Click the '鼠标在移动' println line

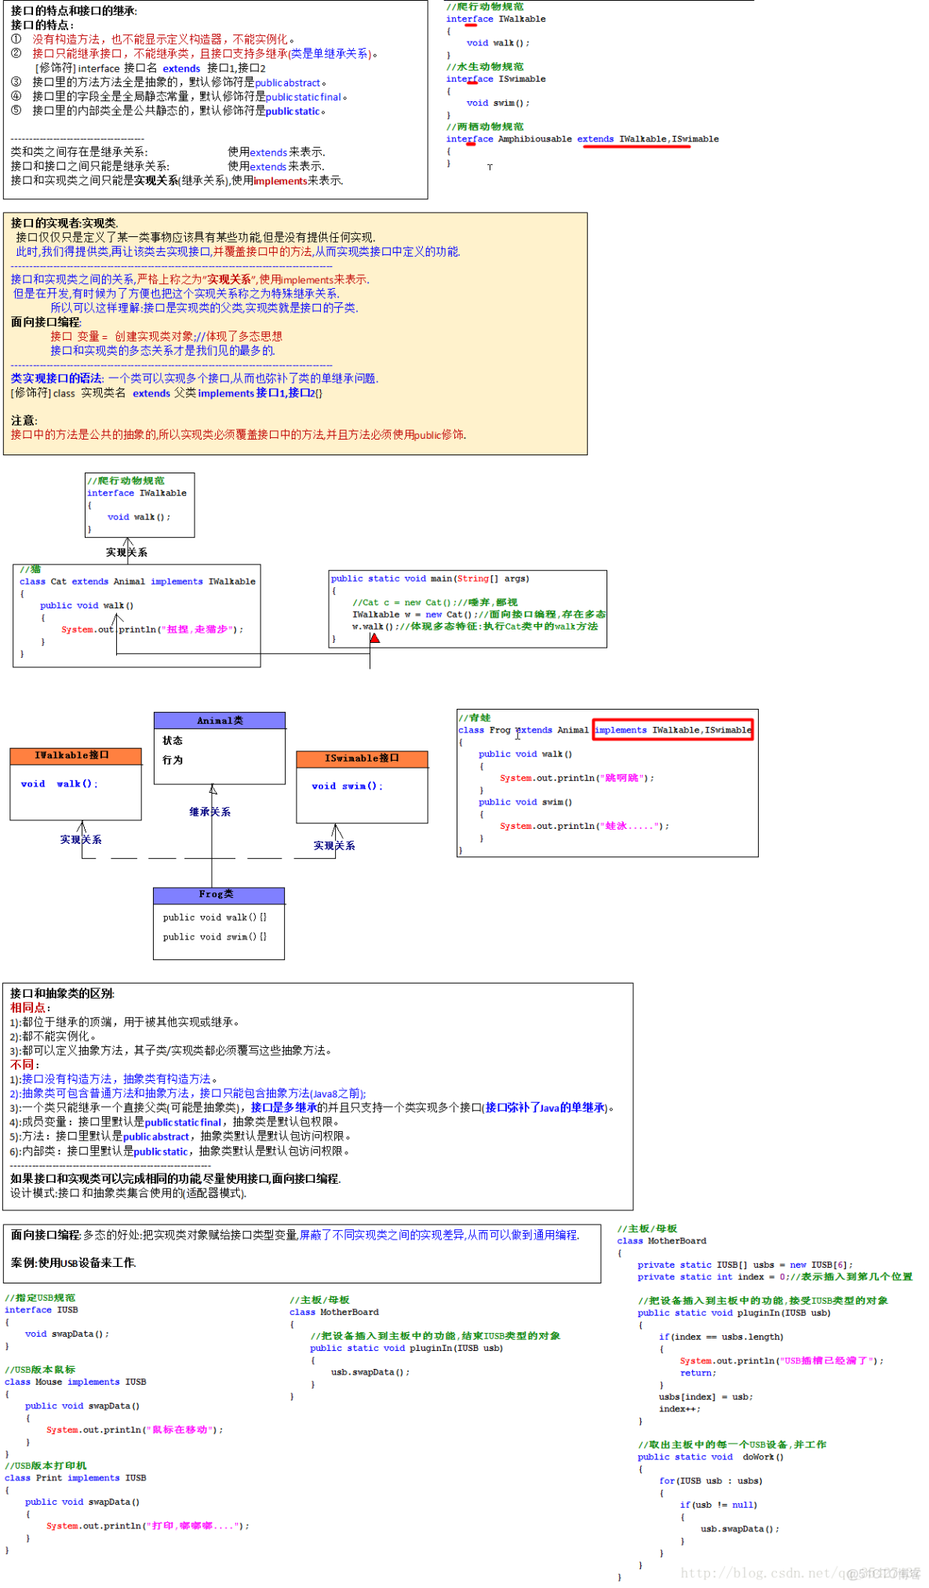click(134, 1429)
